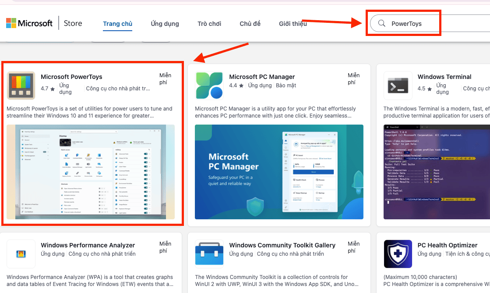Screen dimensions: 490x293
Task: Open the Trò chơi tab
Action: click(x=209, y=24)
